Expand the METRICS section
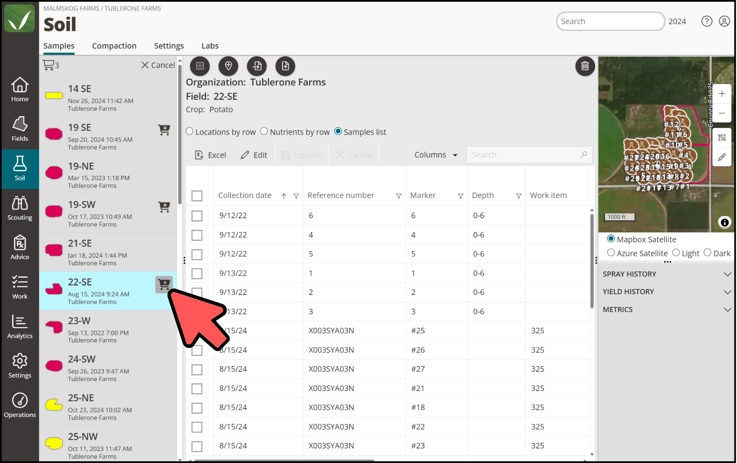This screenshot has height=463, width=737. 667,310
